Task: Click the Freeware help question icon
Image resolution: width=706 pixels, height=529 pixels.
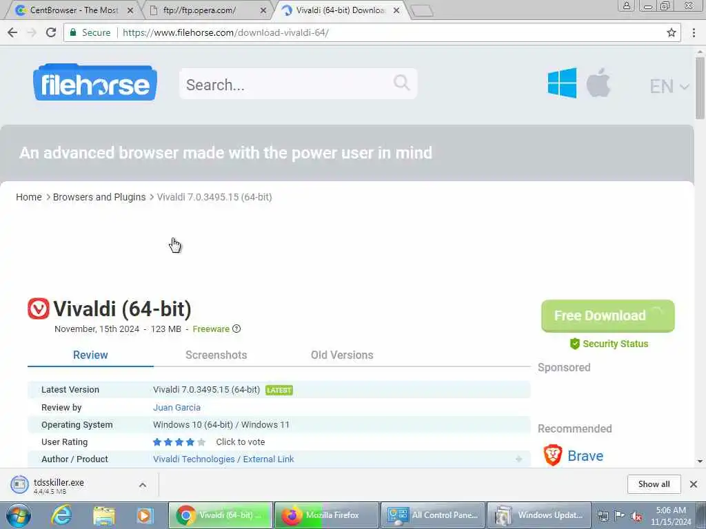Action: click(236, 329)
